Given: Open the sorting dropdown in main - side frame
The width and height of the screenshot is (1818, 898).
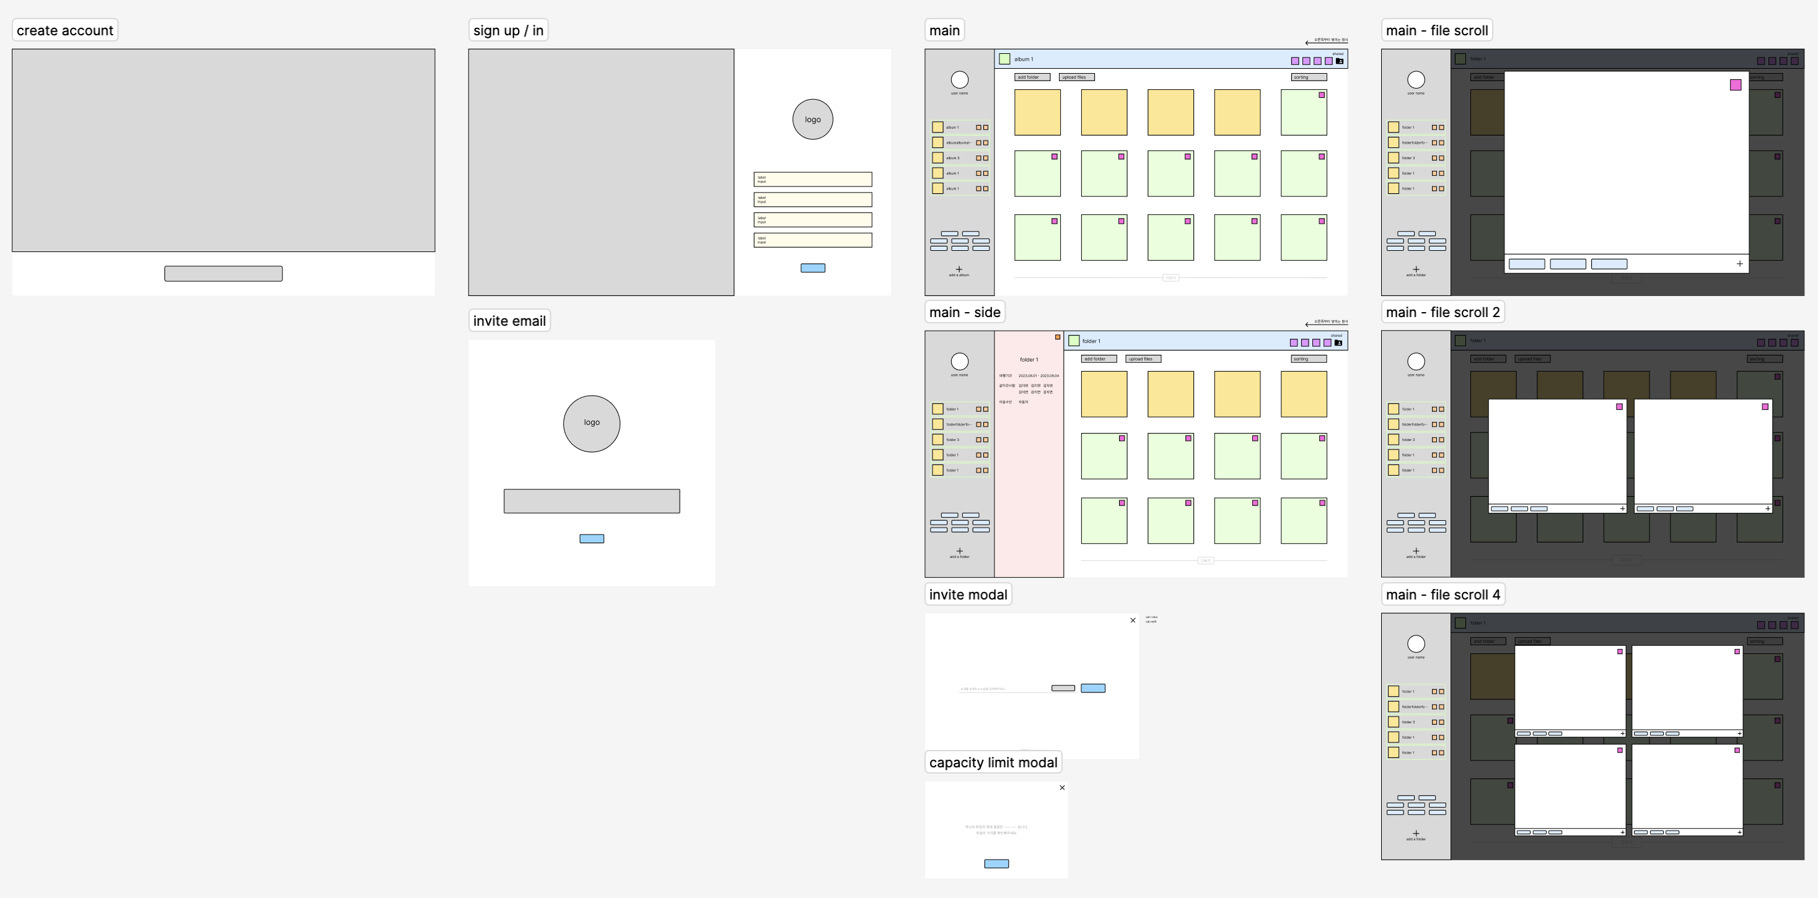Looking at the screenshot, I should 1309,359.
